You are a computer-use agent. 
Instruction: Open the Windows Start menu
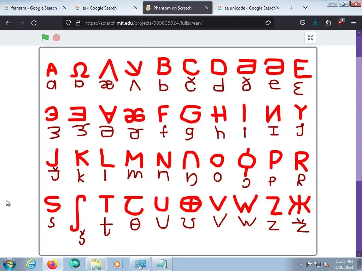click(x=10, y=264)
